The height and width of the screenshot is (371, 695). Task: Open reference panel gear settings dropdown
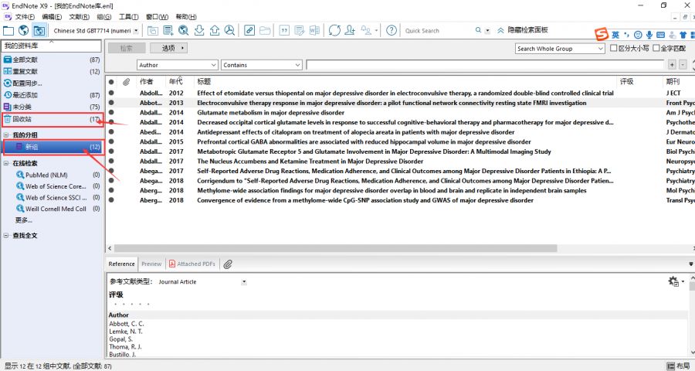(676, 281)
